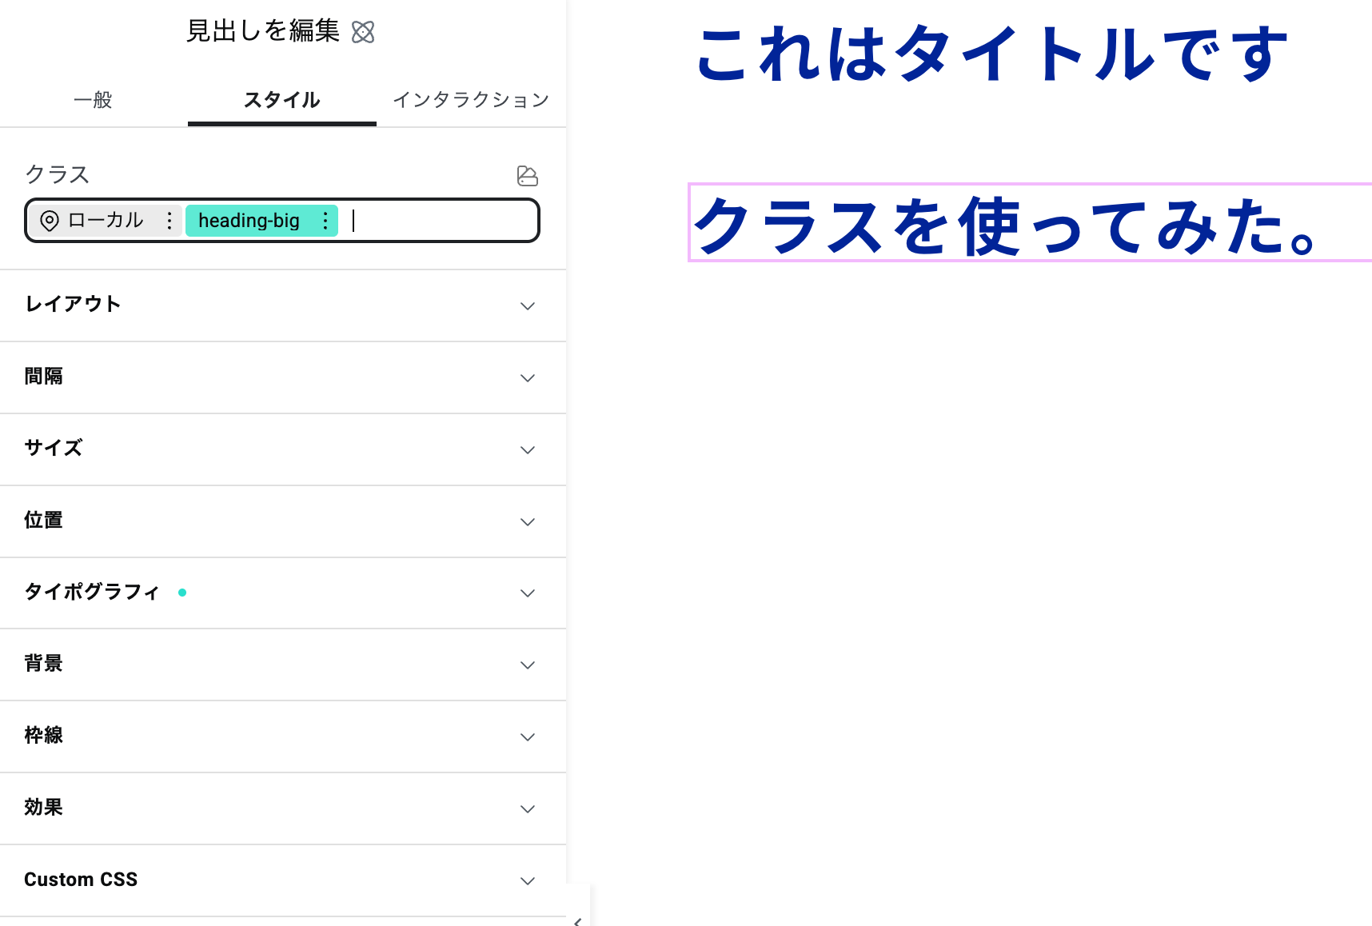Switch to the 一般 tab
1372x926 pixels.
point(93,100)
